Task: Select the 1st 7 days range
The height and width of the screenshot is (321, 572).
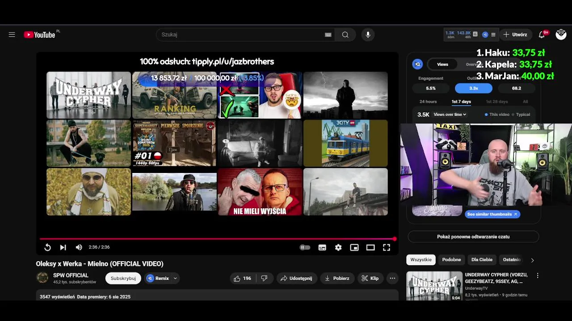Action: click(x=461, y=102)
